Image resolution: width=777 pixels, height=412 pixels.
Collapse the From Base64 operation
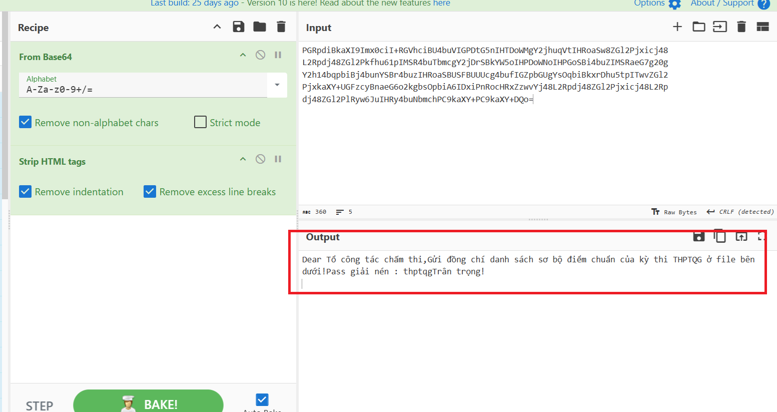click(243, 55)
